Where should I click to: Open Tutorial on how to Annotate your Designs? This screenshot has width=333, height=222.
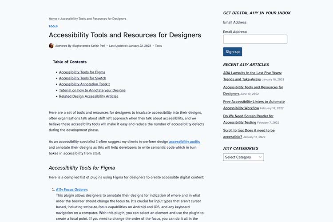pyautogui.click(x=92, y=90)
